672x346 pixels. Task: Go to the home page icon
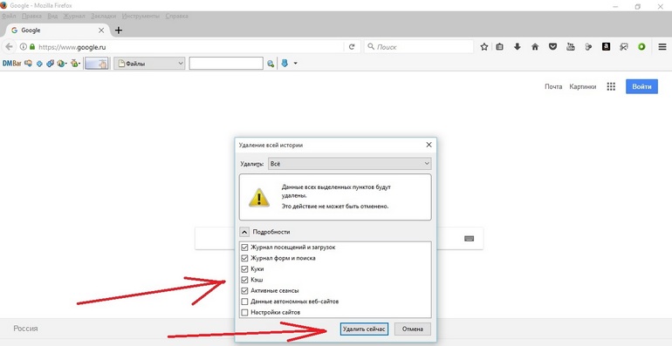point(535,47)
